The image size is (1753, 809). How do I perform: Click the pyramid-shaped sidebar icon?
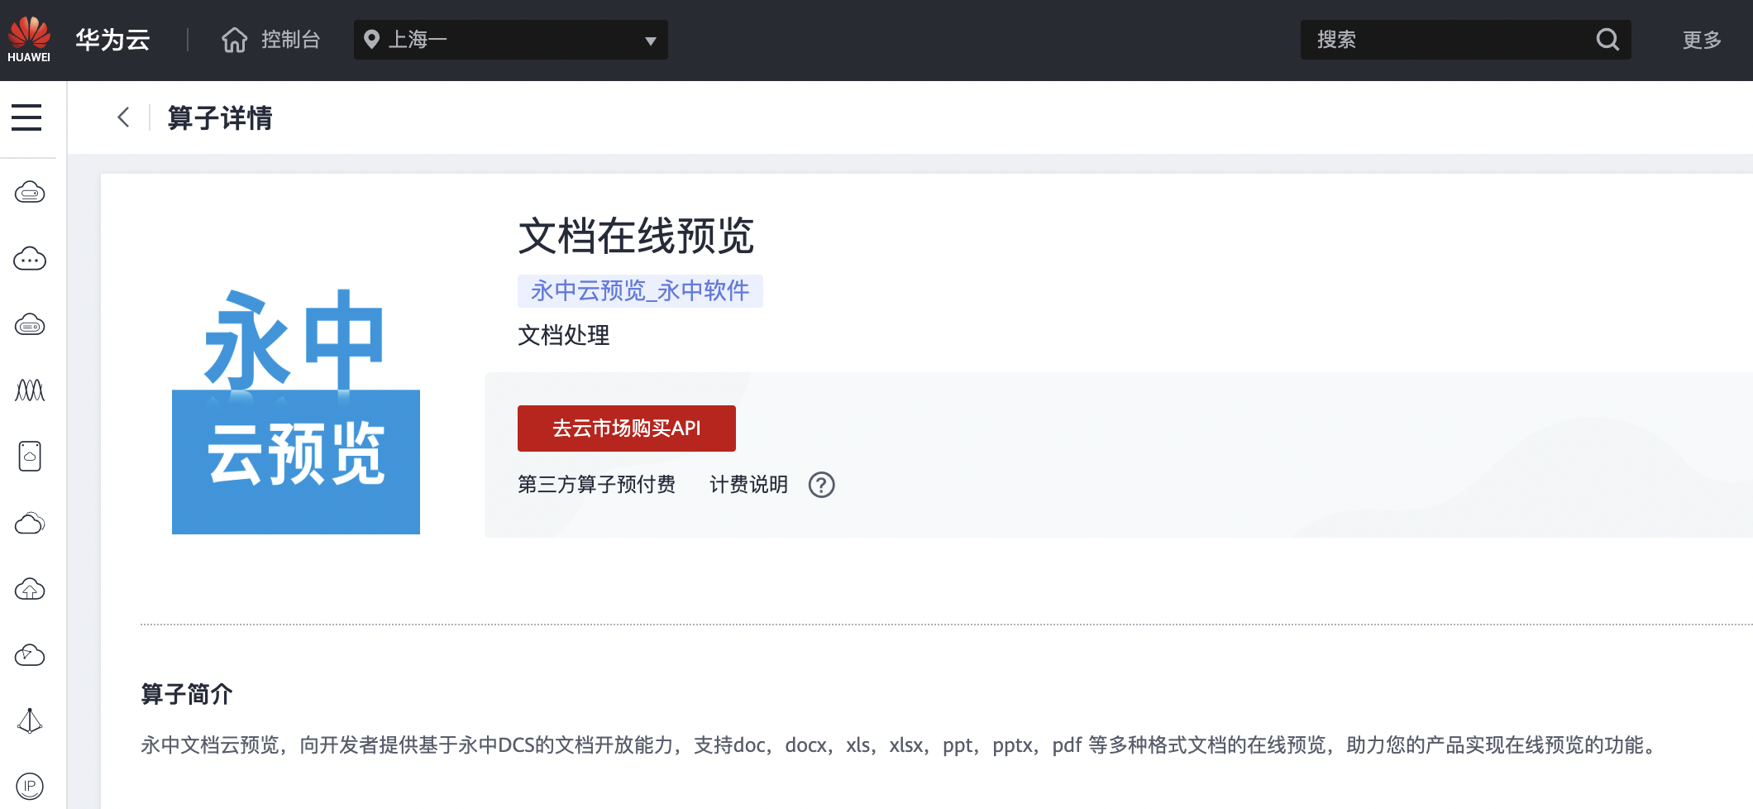point(30,720)
